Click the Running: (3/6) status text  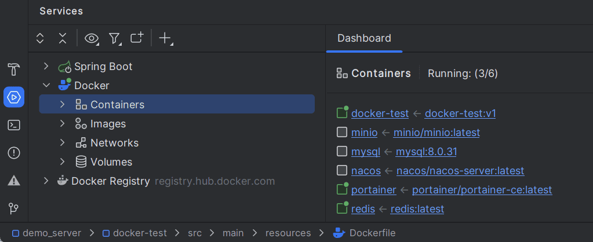[x=463, y=74]
